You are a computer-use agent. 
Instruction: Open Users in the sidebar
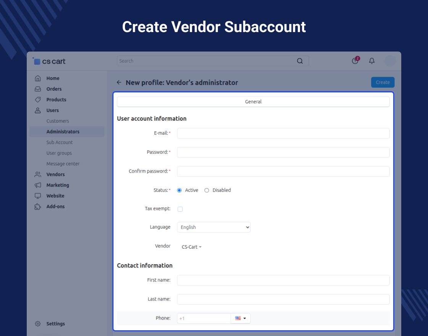pos(53,110)
